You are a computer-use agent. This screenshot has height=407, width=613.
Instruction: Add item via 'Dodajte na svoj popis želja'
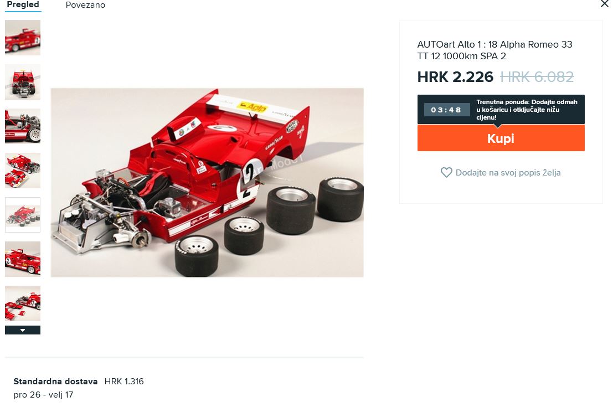click(508, 172)
